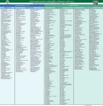Select the SARS-CoV-2 network title text
The width and height of the screenshot is (103, 106).
tap(51, 1)
